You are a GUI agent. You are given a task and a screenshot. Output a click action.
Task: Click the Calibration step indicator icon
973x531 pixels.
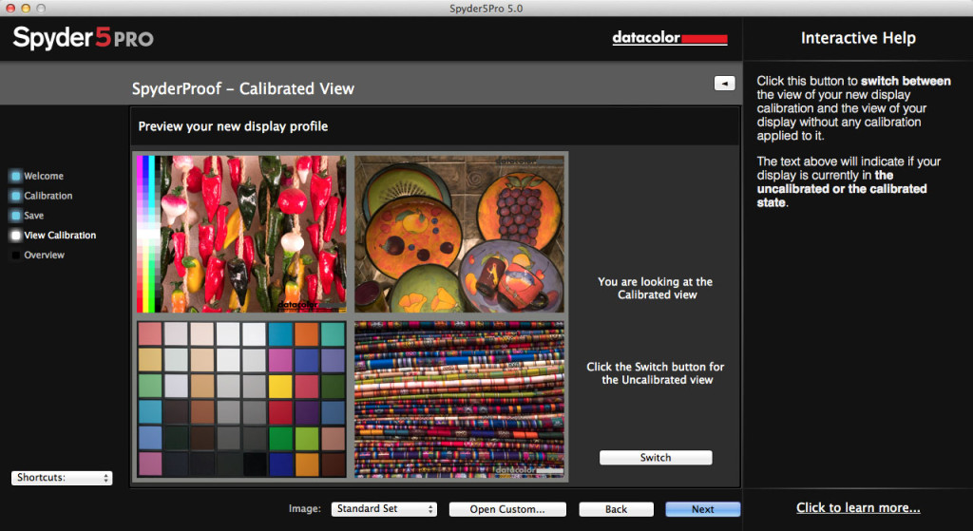[15, 196]
